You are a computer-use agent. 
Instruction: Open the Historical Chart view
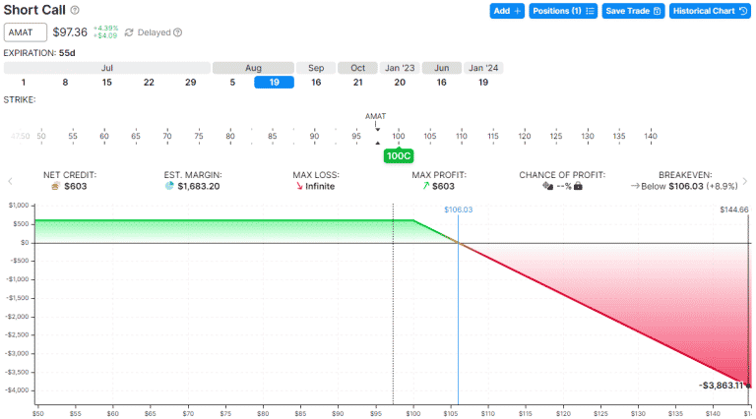(x=709, y=11)
